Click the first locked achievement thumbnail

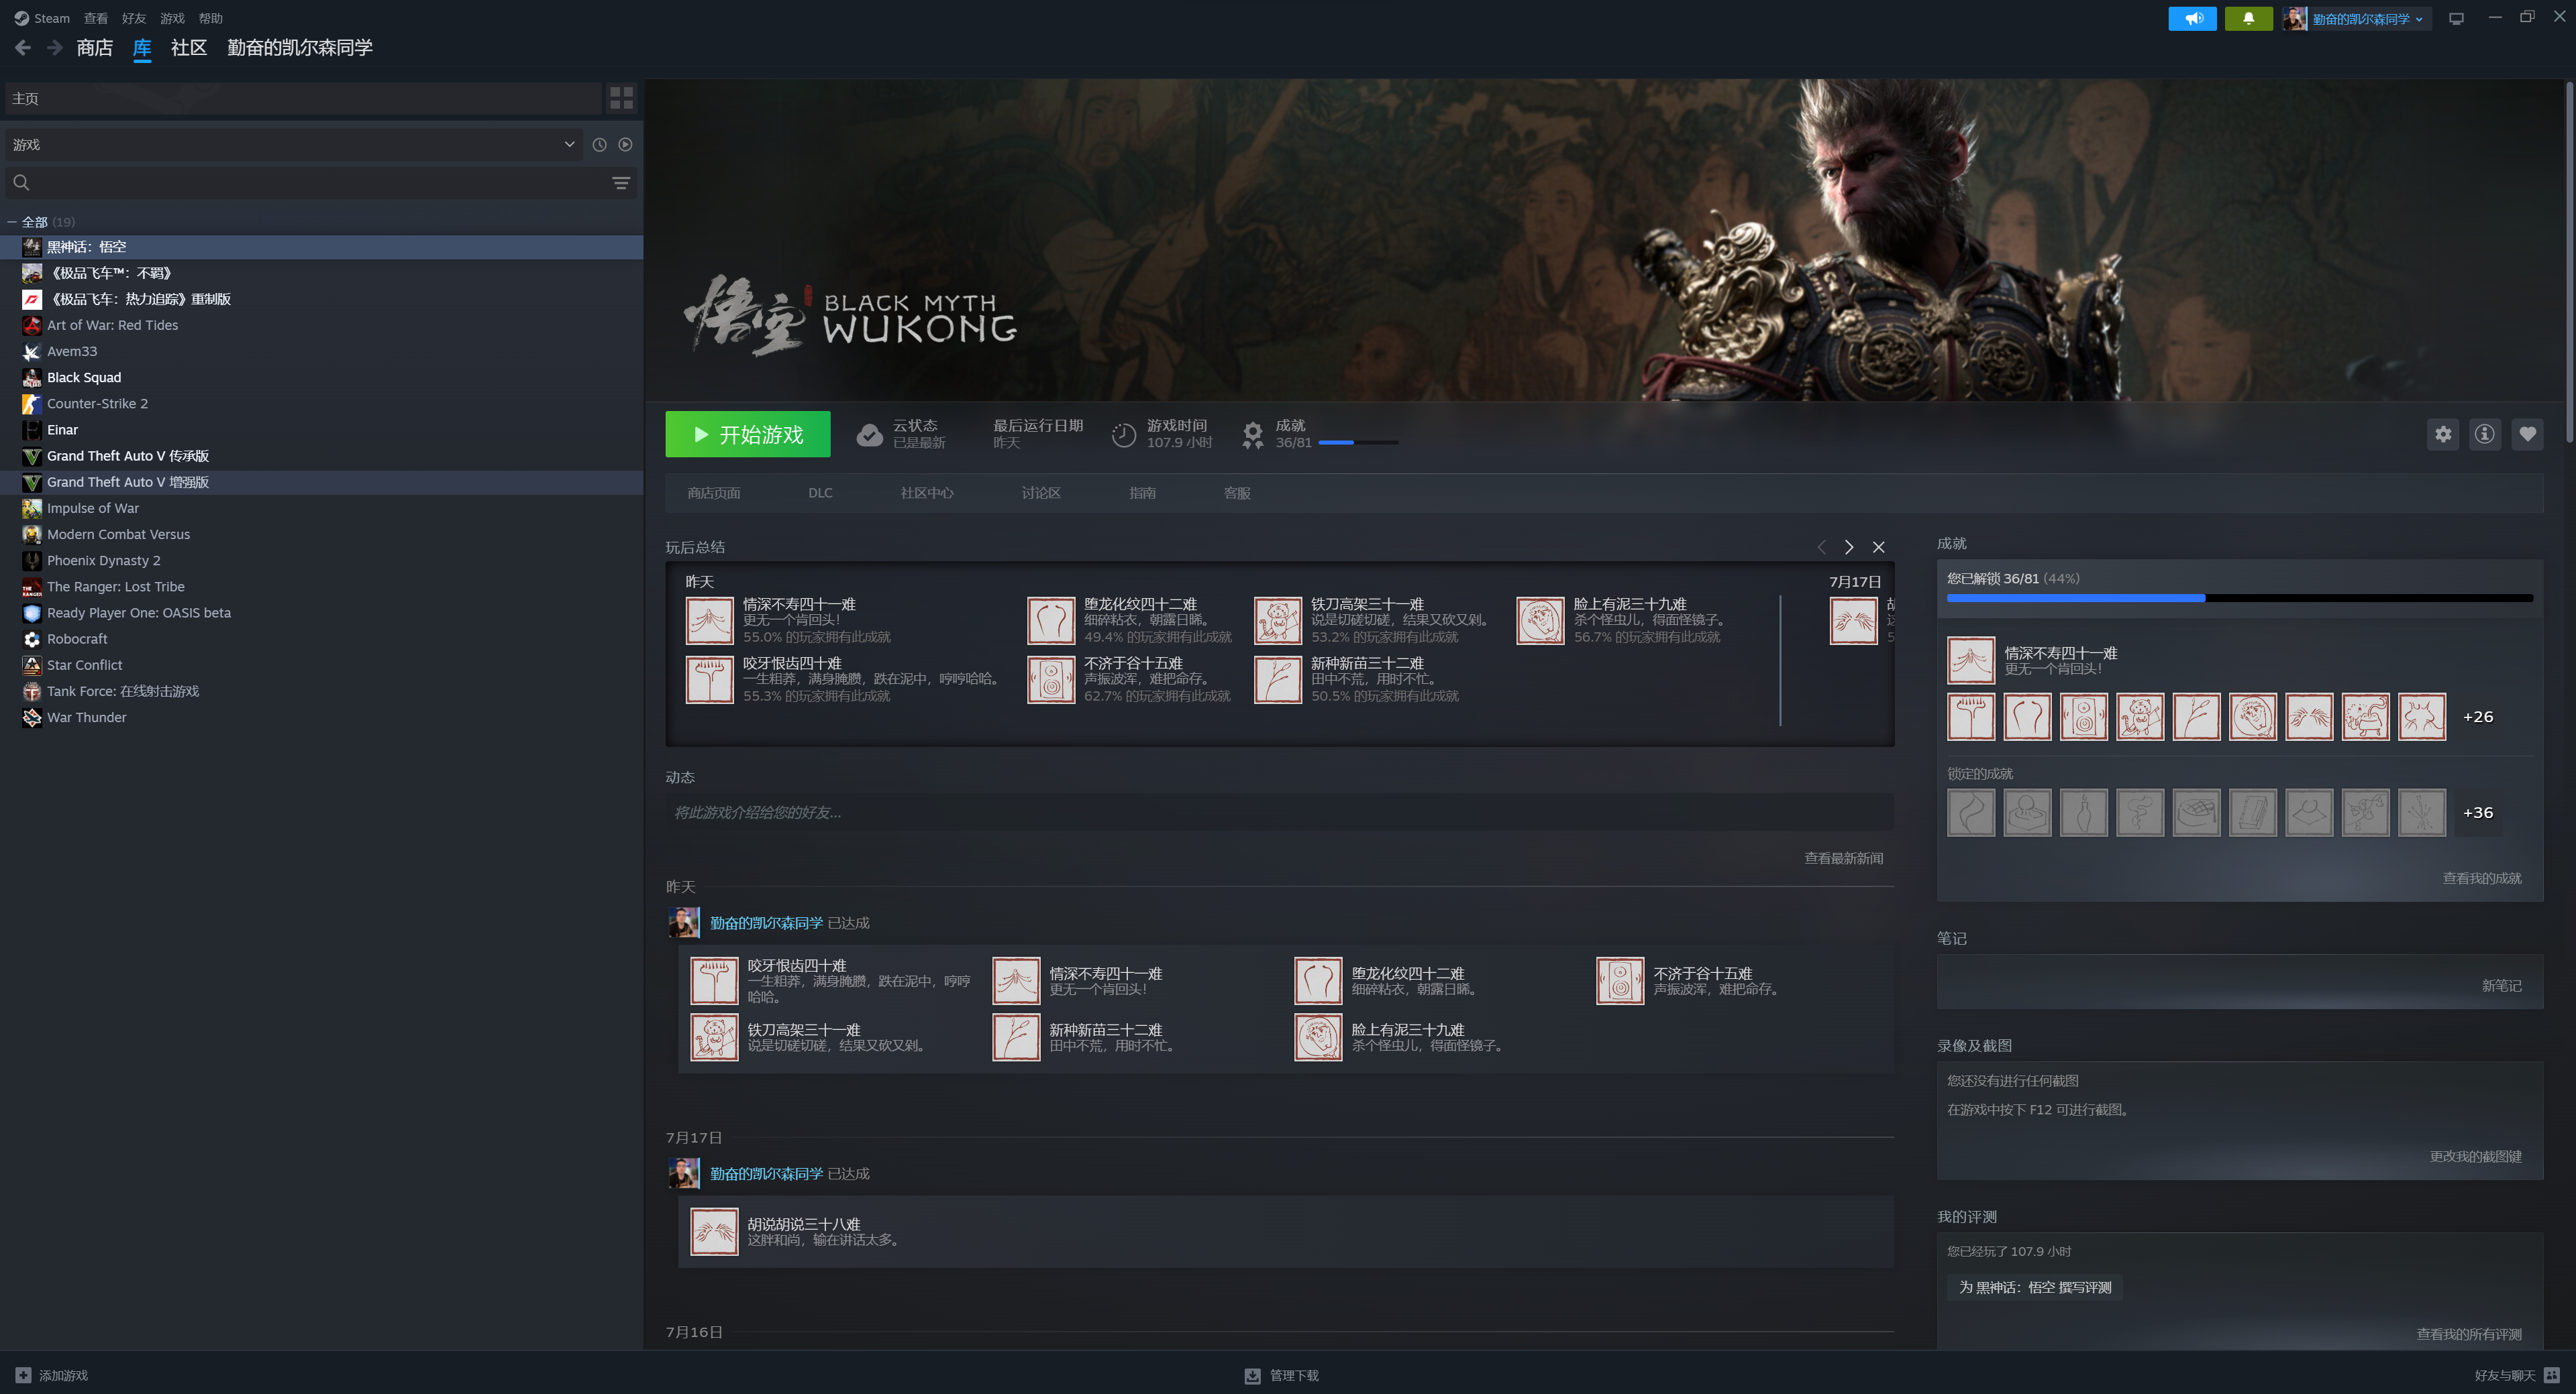click(x=1970, y=813)
